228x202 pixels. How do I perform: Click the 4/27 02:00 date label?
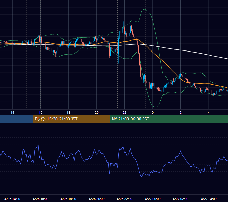coord(181,199)
